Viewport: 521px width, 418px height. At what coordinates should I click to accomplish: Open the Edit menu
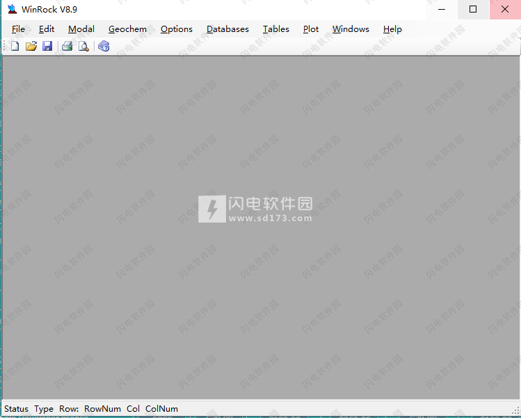(x=47, y=29)
